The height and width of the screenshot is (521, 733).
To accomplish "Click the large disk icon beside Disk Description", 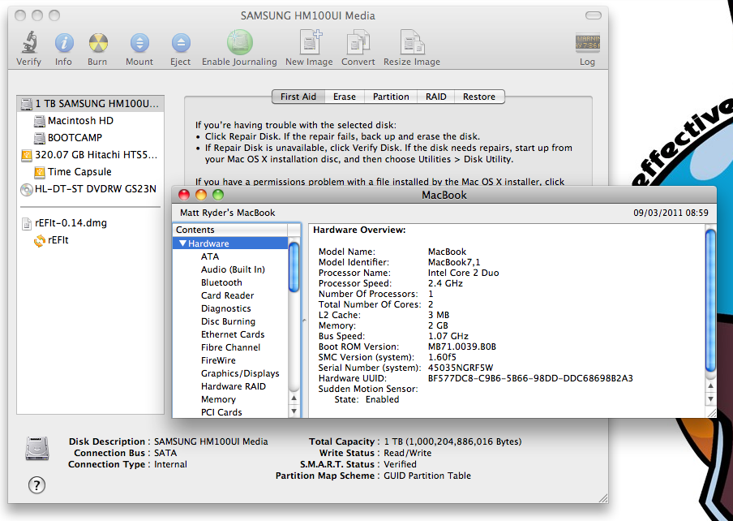I will (x=37, y=449).
